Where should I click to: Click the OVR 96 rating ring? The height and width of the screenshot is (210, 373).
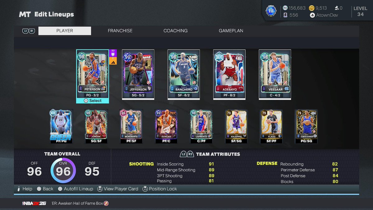click(x=63, y=171)
